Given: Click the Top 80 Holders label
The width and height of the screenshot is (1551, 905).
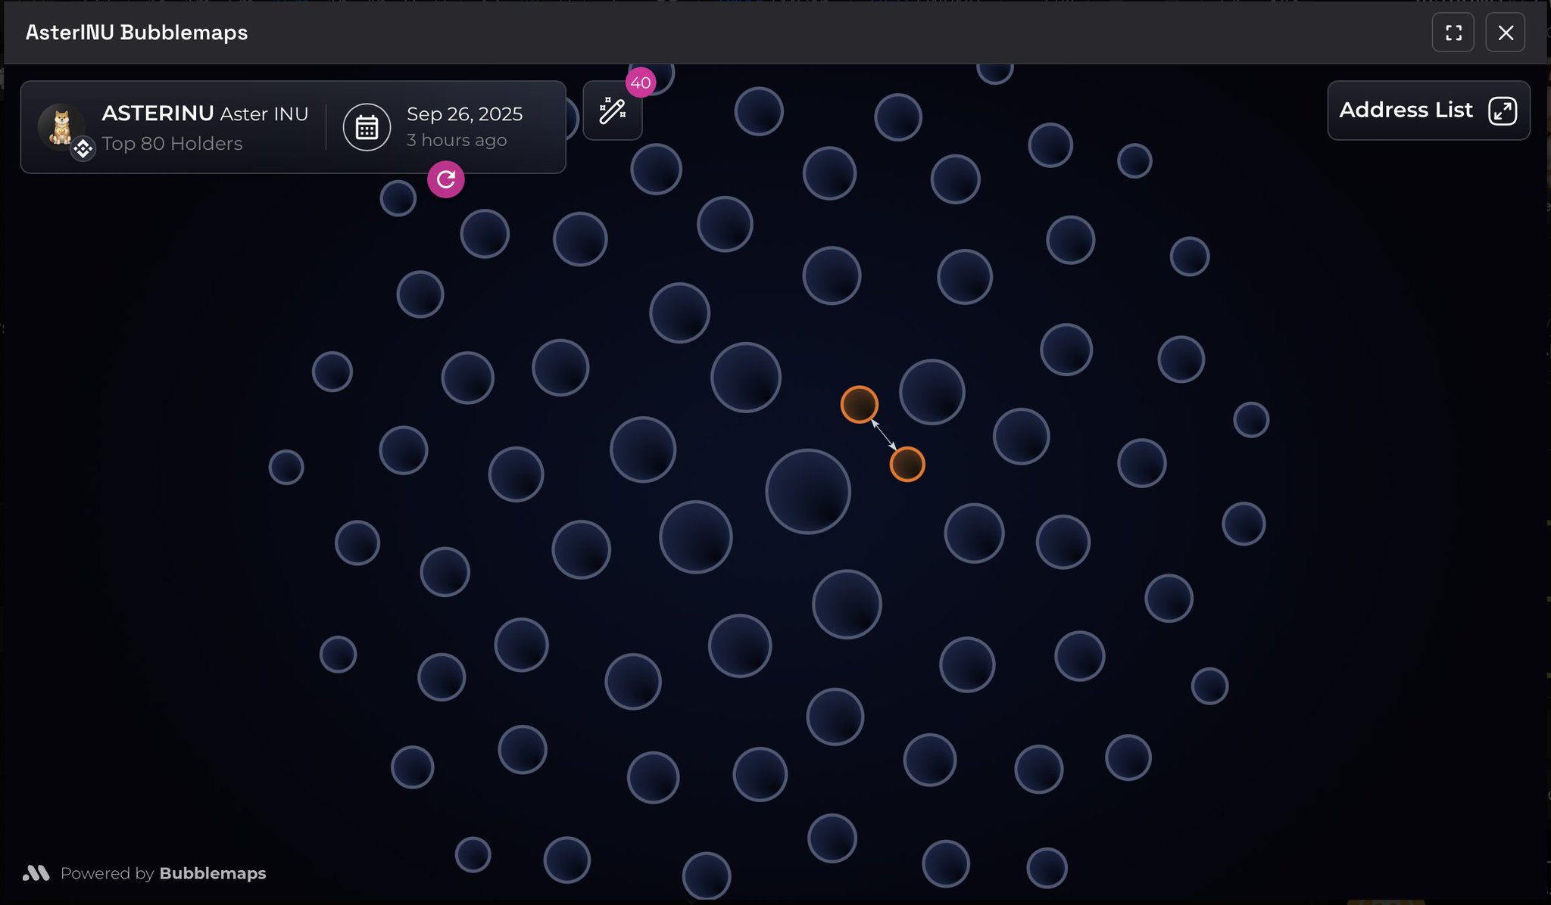Looking at the screenshot, I should pyautogui.click(x=172, y=143).
